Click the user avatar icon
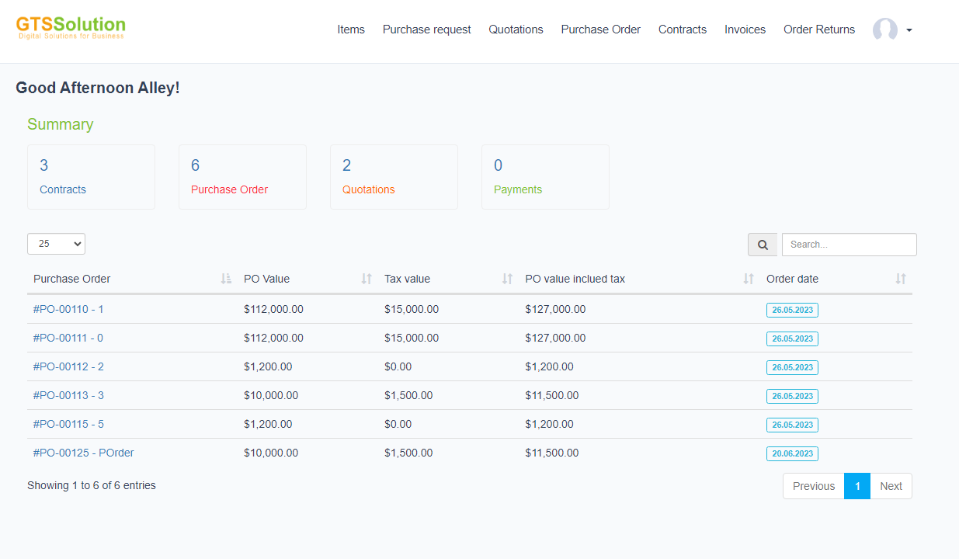 click(x=884, y=30)
